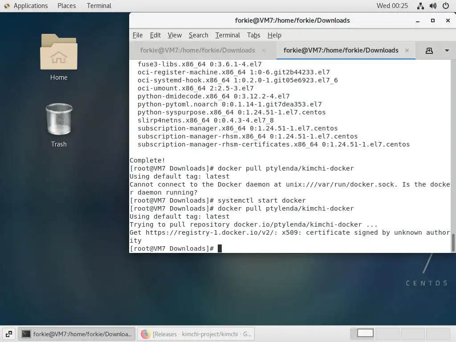Open the View menu in terminal
This screenshot has width=456, height=342.
pyautogui.click(x=175, y=35)
